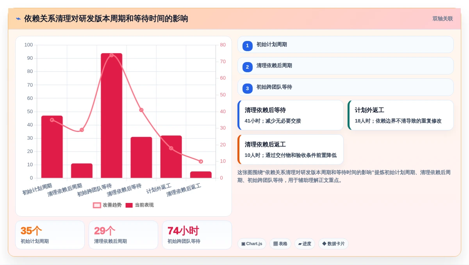This screenshot has width=469, height=265.
Task: Select the 初始计划周期 list item
Action: tap(346, 44)
